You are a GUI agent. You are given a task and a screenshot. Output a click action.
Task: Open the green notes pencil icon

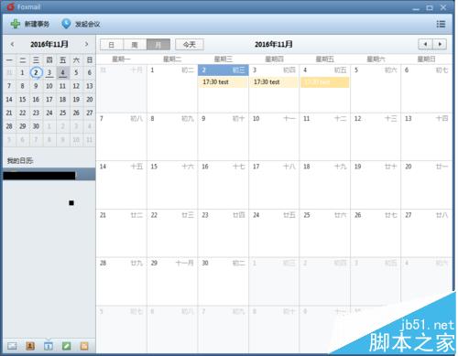66,346
